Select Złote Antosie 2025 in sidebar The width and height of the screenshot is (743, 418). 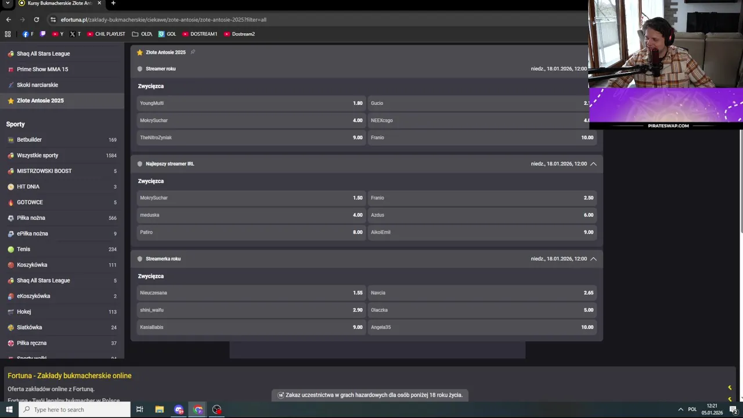62,100
